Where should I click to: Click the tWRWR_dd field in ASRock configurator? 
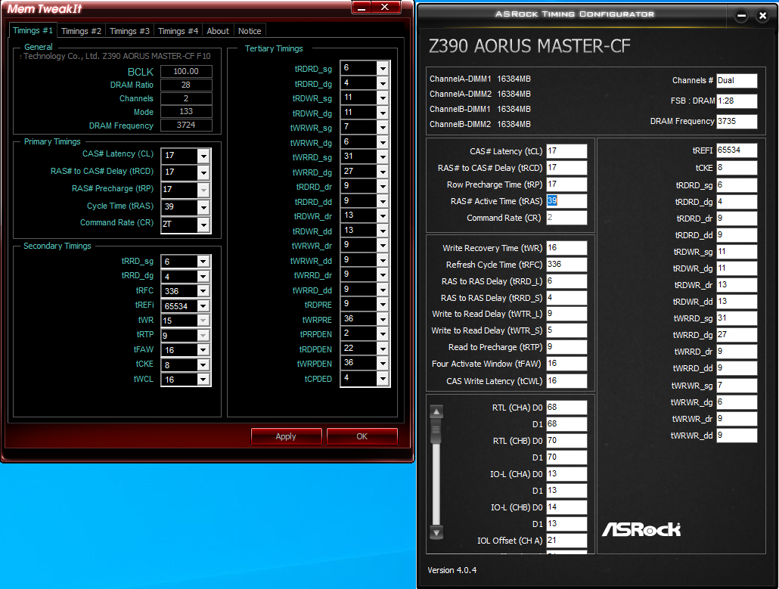point(737,436)
